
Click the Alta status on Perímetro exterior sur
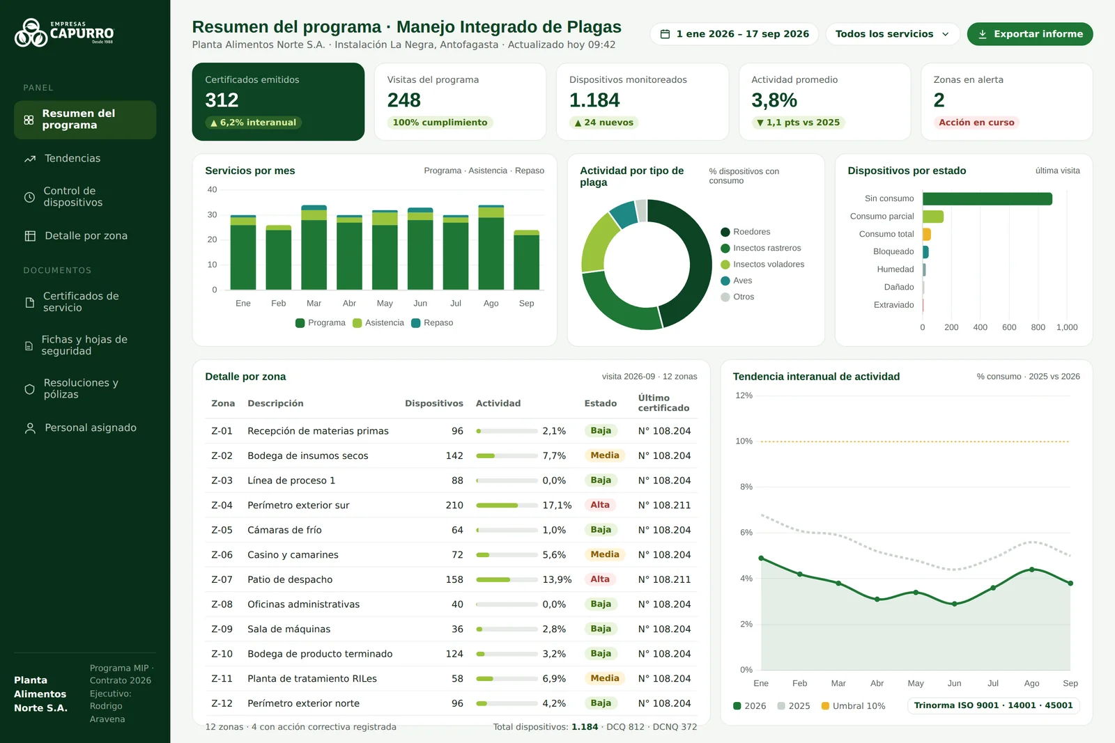tap(600, 506)
